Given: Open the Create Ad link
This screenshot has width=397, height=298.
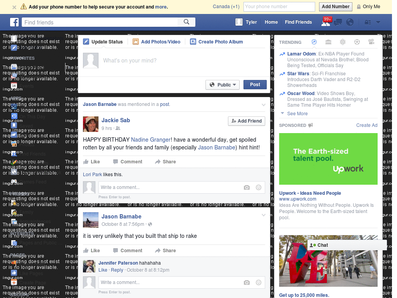Looking at the screenshot, I should [367, 125].
